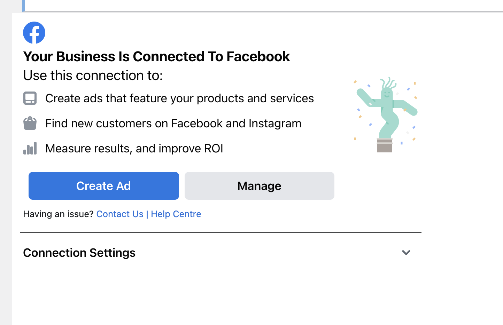The width and height of the screenshot is (503, 325).
Task: Click the Facebook logo icon
Action: point(34,33)
